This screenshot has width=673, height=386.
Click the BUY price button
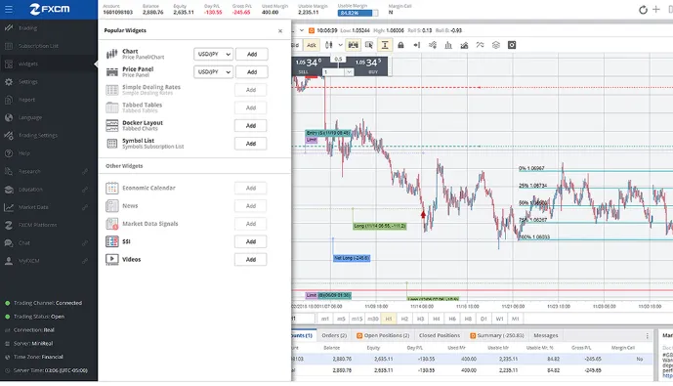coord(371,66)
